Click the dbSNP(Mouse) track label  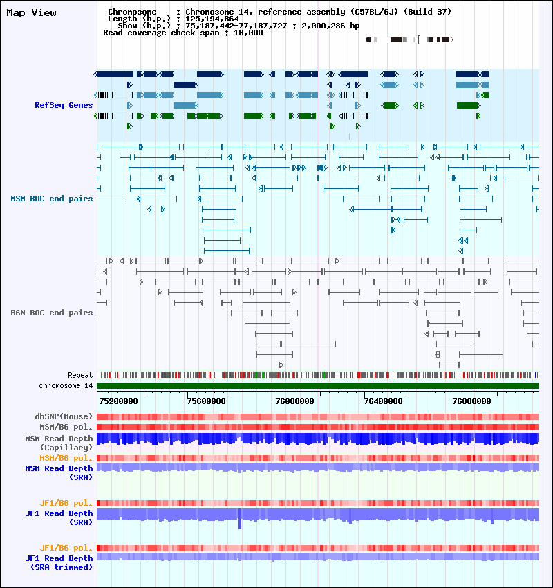(64, 416)
